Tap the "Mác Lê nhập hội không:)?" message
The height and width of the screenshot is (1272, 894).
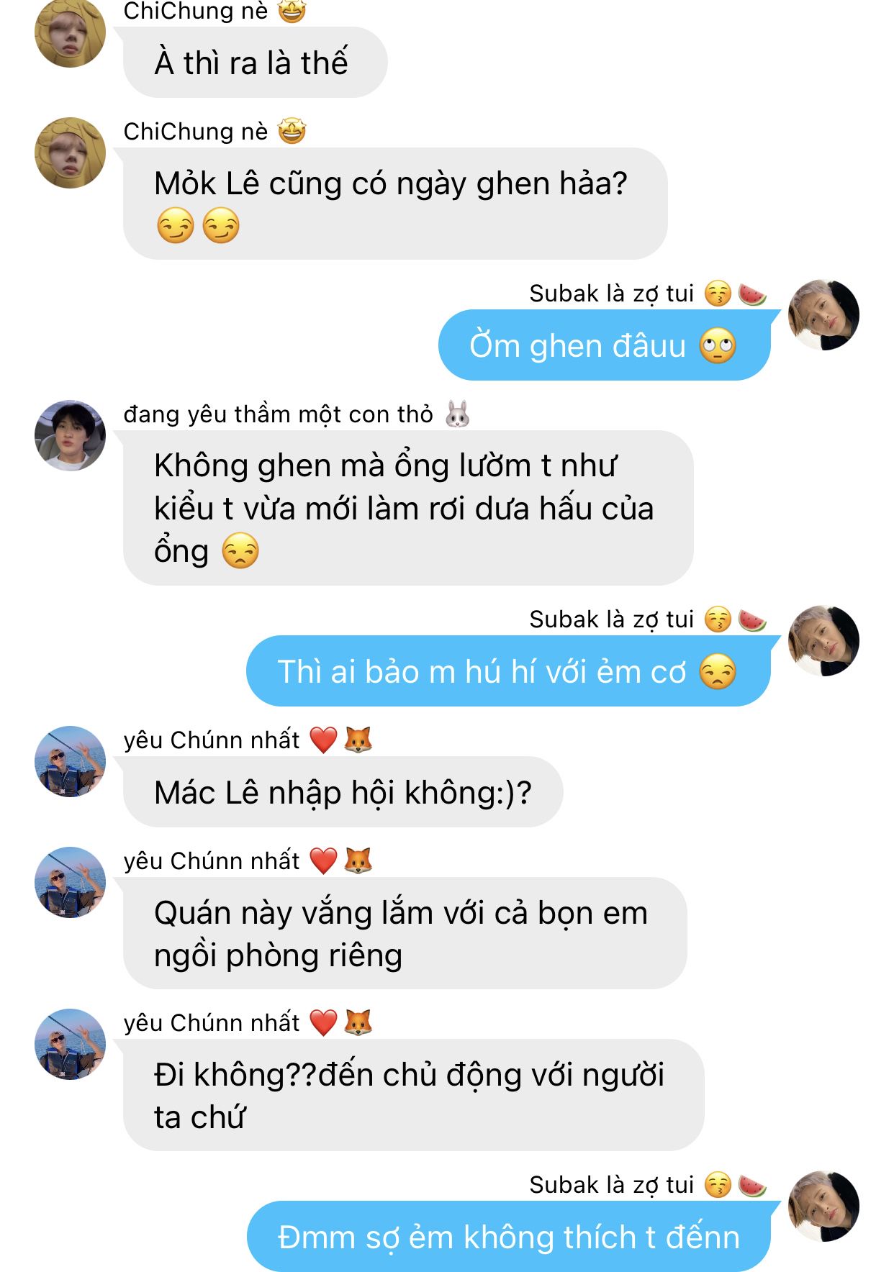(343, 792)
